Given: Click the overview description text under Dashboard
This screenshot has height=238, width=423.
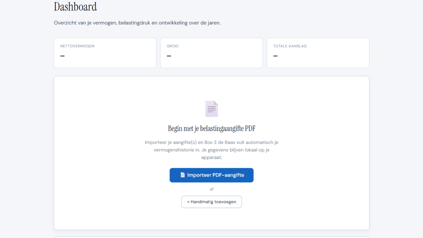Looking at the screenshot, I should click(137, 23).
